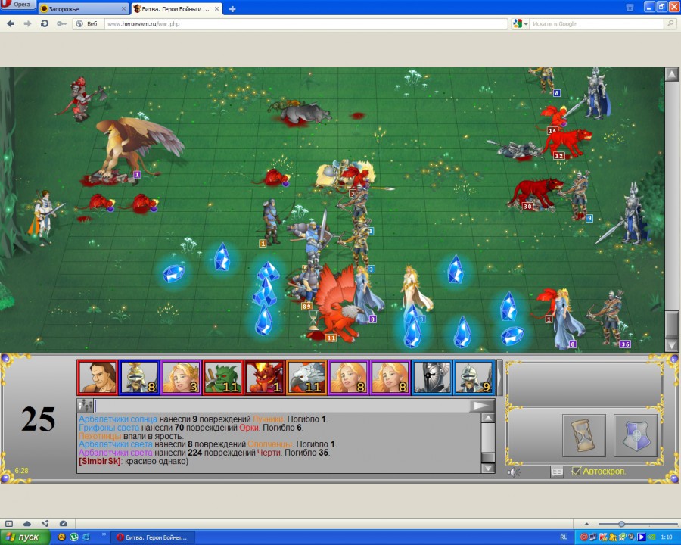The height and width of the screenshot is (545, 681).
Task: Switch to the Битва. Герои Войны tab
Action: pos(177,8)
